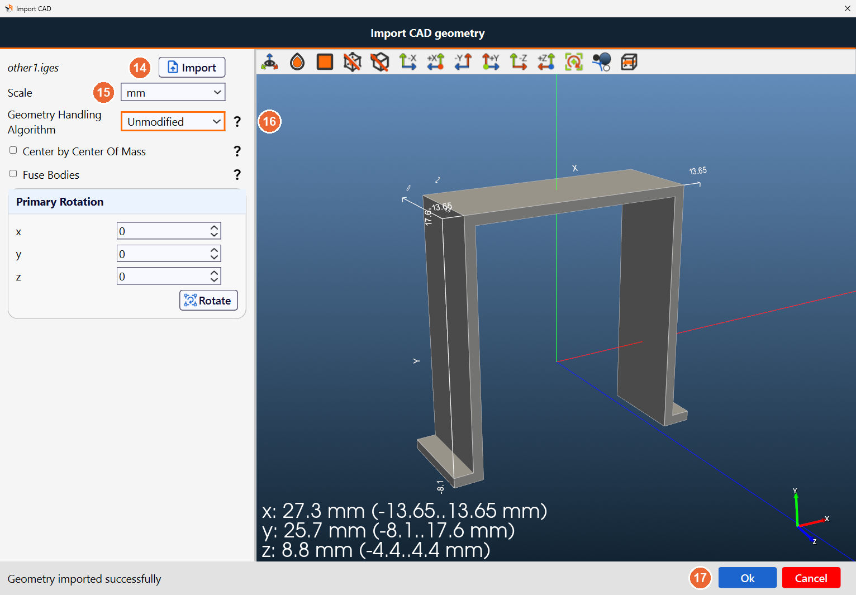The image size is (856, 595).
Task: Click the z dimension readout '8.8 mm'
Action: (376, 550)
